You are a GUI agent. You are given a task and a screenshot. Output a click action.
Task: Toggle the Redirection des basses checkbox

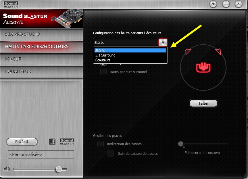tap(101, 144)
